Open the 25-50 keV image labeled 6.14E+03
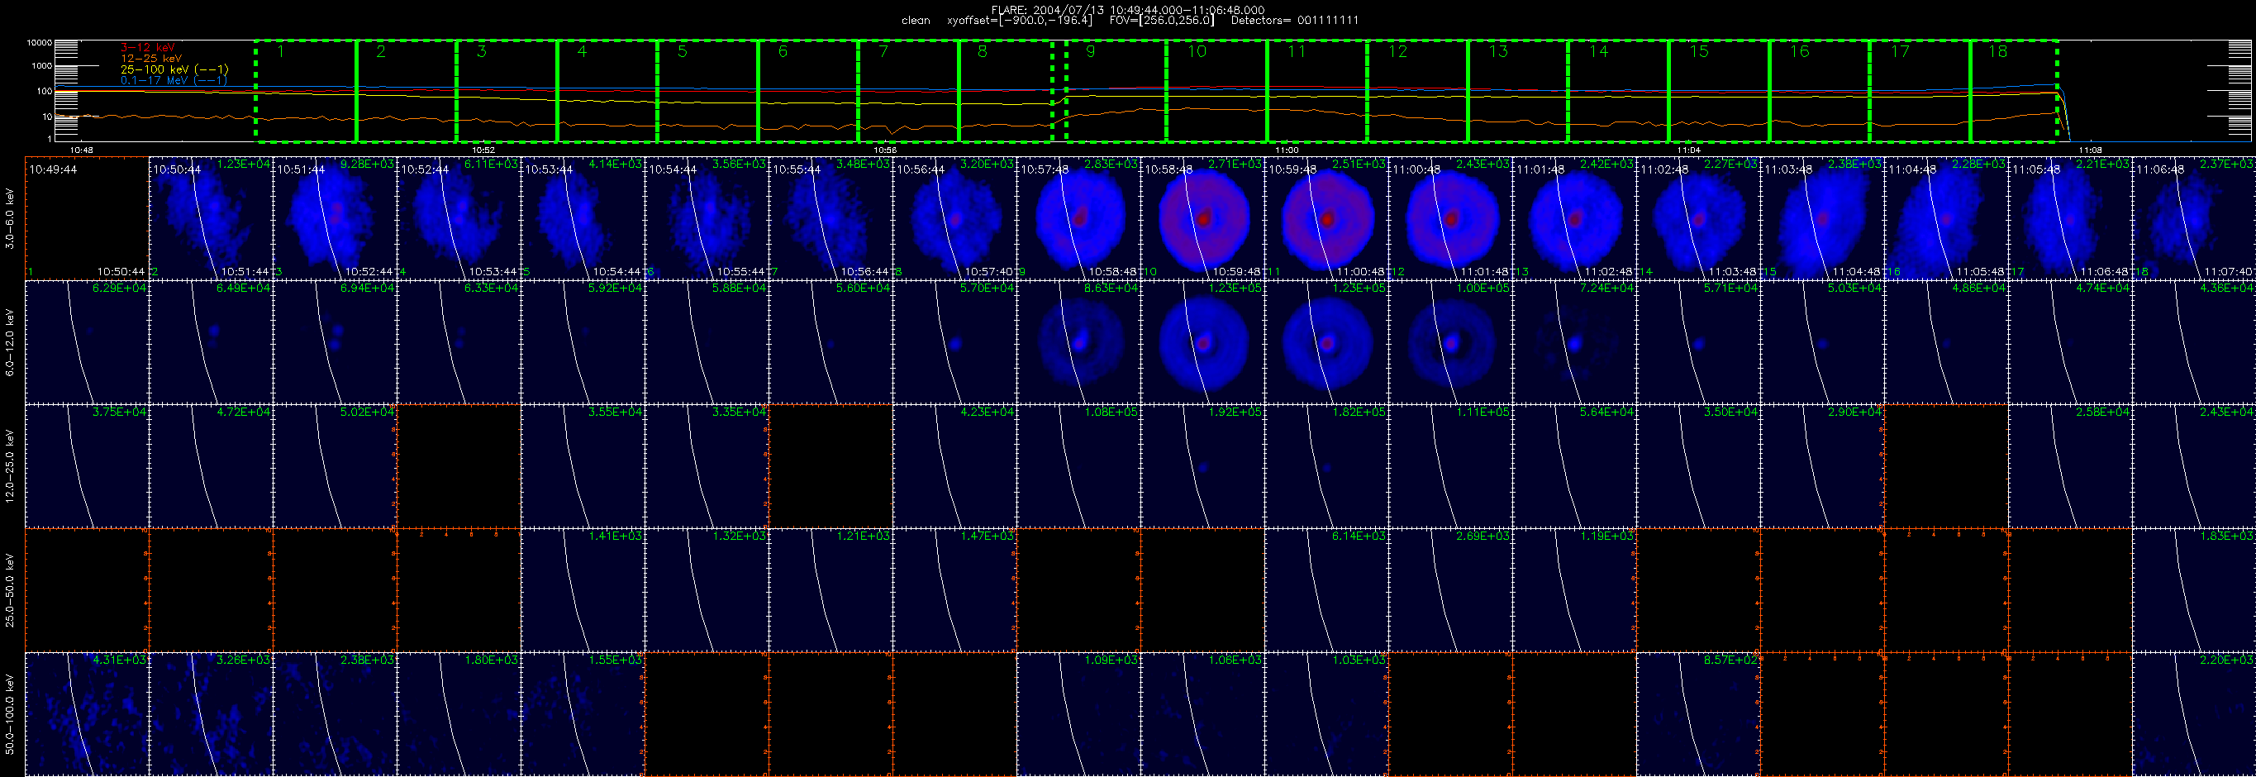Screen dimensions: 2256x777 click(x=1326, y=589)
